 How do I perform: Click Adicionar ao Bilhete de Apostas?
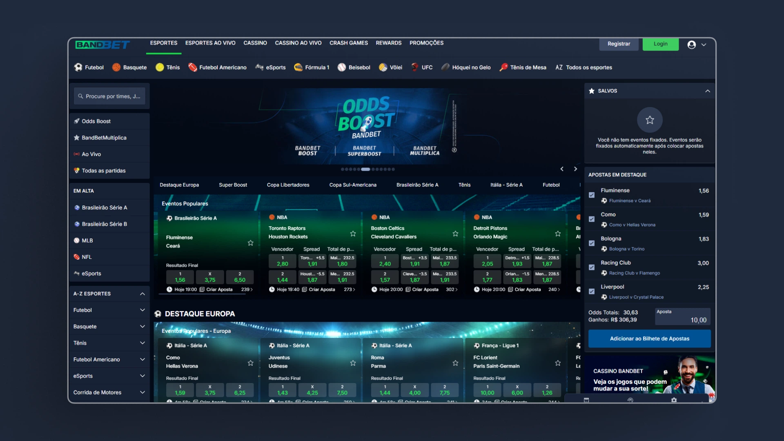coord(649,339)
